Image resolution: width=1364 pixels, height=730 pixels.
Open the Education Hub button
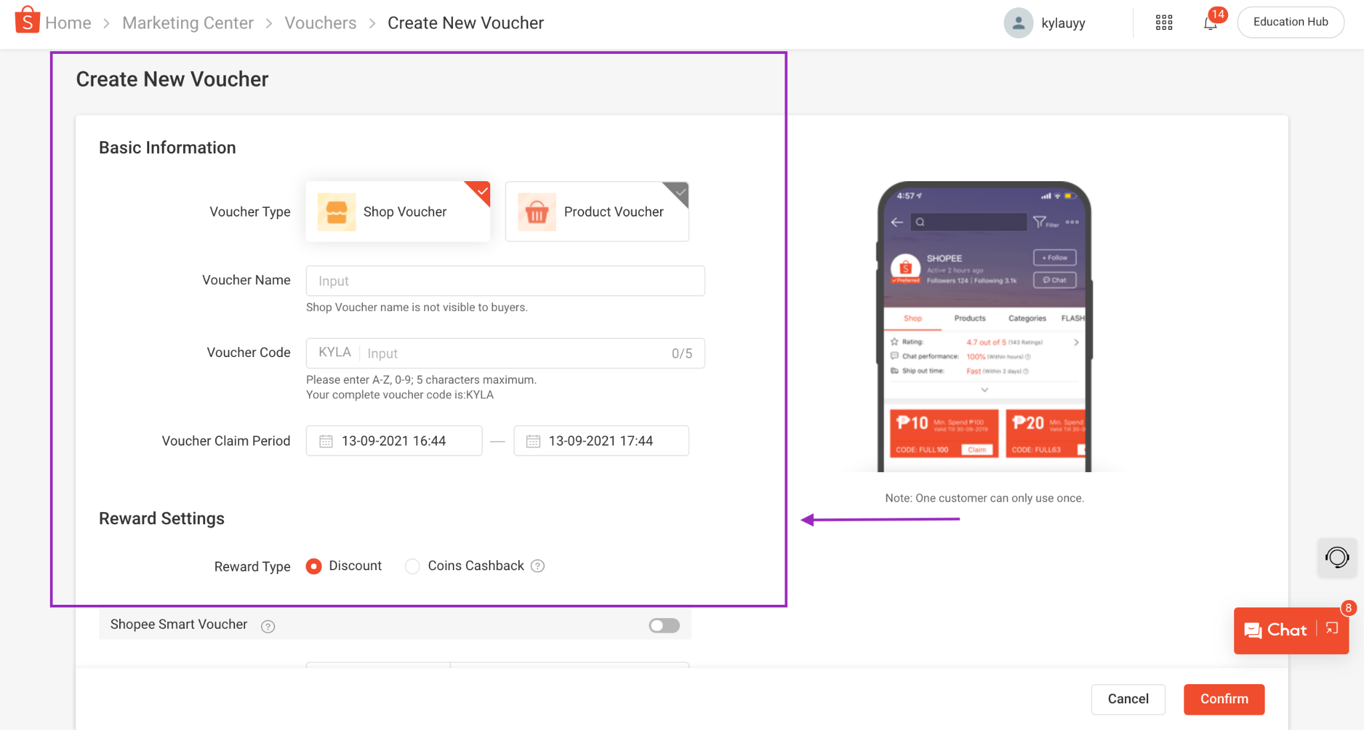pos(1290,22)
